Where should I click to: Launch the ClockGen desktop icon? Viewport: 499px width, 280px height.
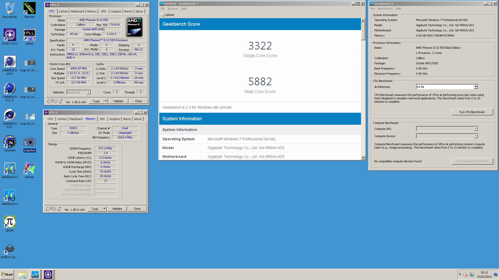[x=10, y=144]
